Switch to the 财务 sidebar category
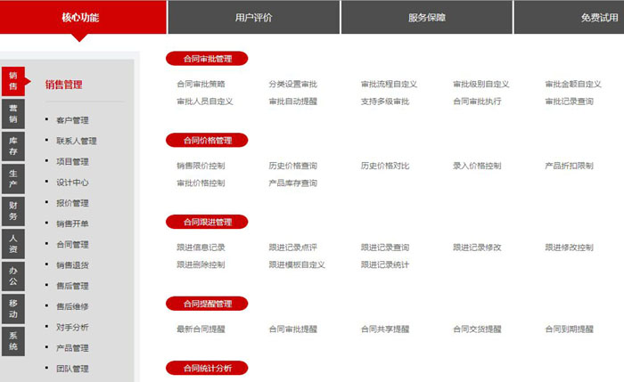This screenshot has width=624, height=382. tap(13, 211)
